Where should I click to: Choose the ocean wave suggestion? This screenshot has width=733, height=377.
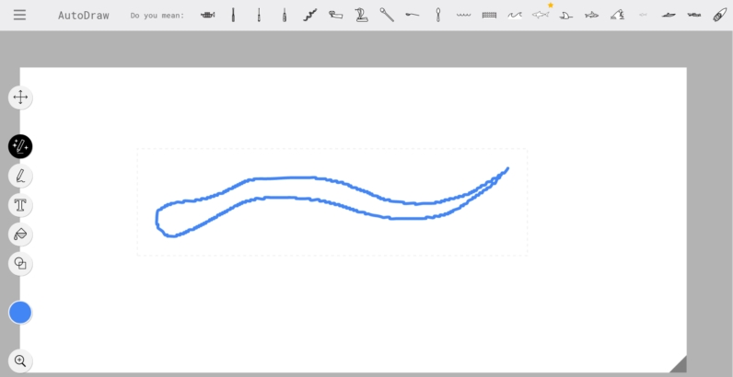pos(515,15)
